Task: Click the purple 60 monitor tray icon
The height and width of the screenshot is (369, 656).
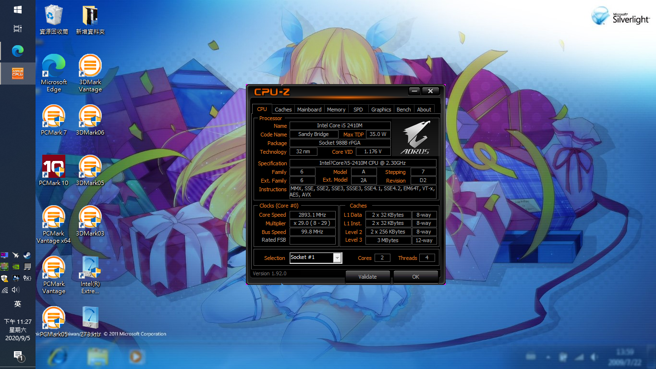Action: coord(5,255)
